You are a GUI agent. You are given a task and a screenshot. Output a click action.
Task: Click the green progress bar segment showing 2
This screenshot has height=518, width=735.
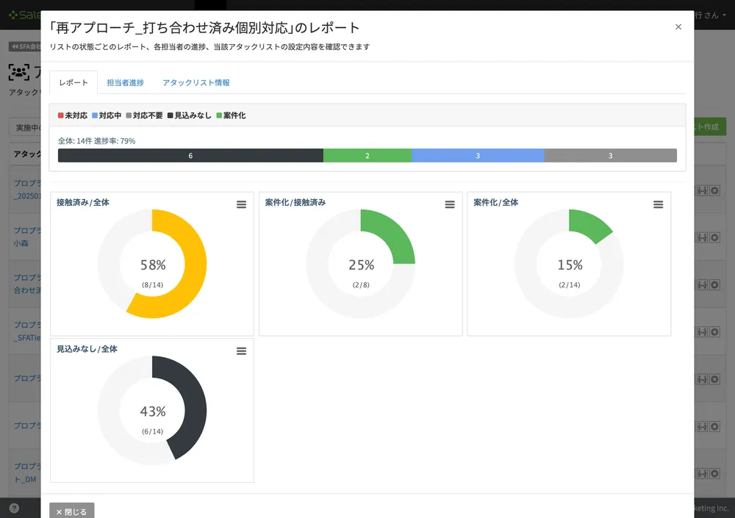pyautogui.click(x=367, y=156)
